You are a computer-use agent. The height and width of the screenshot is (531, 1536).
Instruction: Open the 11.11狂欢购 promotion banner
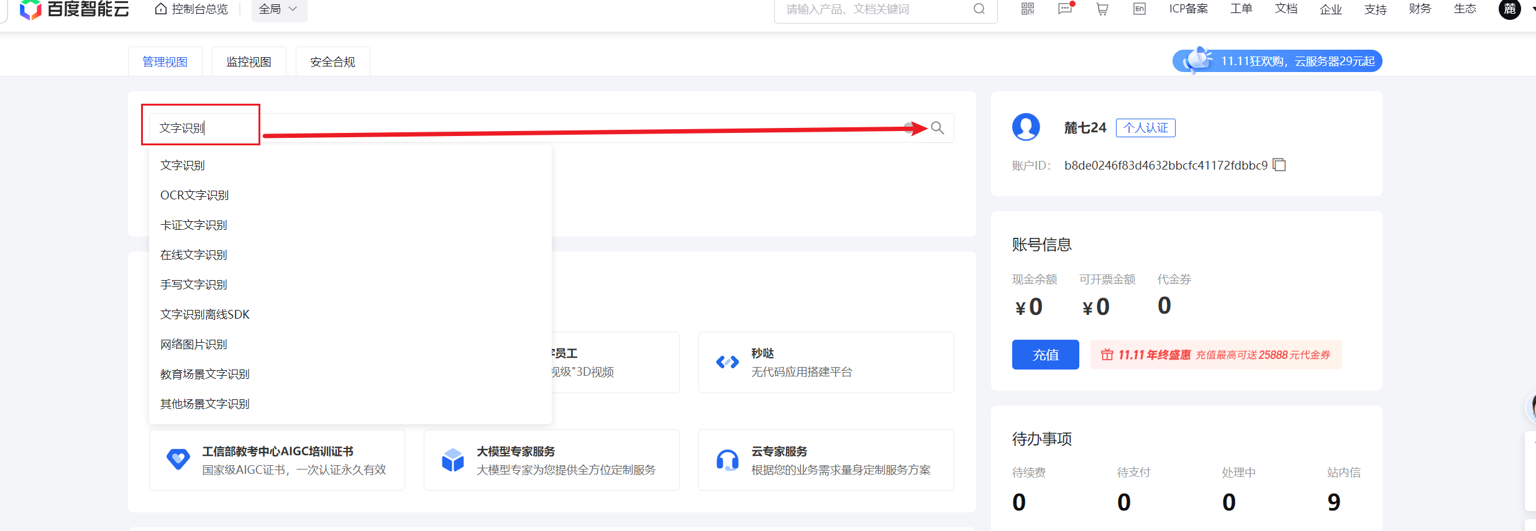pyautogui.click(x=1278, y=61)
